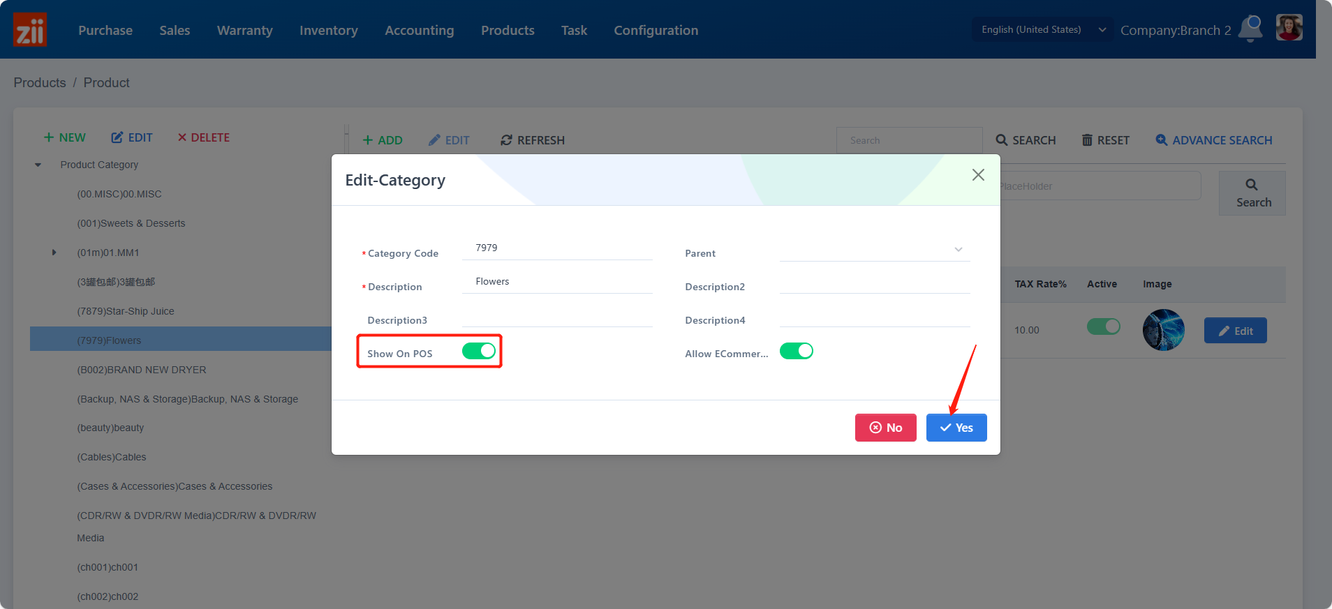Open the Inventory menu

[x=328, y=30]
